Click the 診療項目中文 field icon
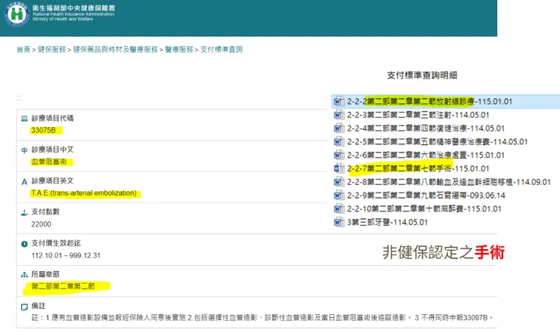The height and width of the screenshot is (336, 560). 24,150
